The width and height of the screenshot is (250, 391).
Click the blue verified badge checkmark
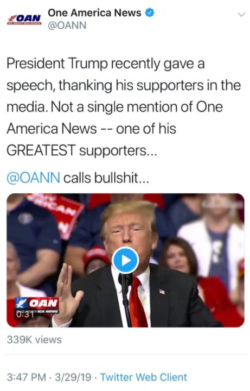pos(150,12)
